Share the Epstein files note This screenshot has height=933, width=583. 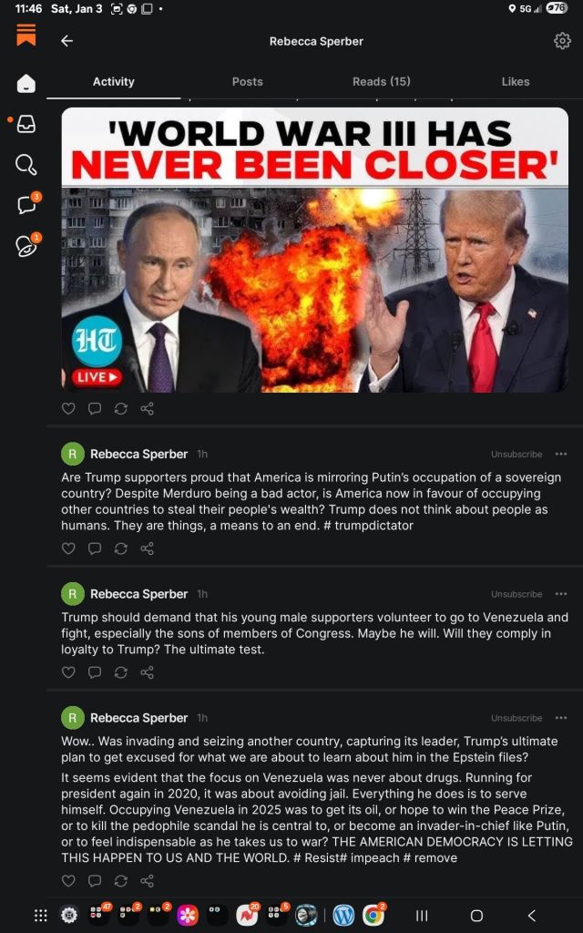[x=147, y=881]
